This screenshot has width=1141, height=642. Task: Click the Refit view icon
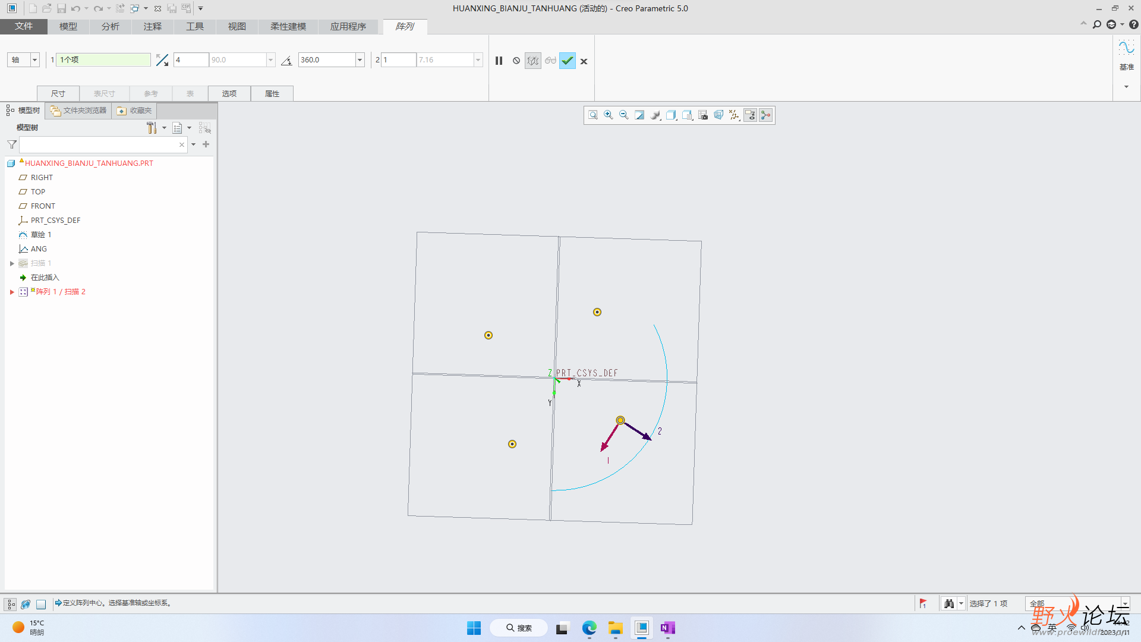pos(592,115)
